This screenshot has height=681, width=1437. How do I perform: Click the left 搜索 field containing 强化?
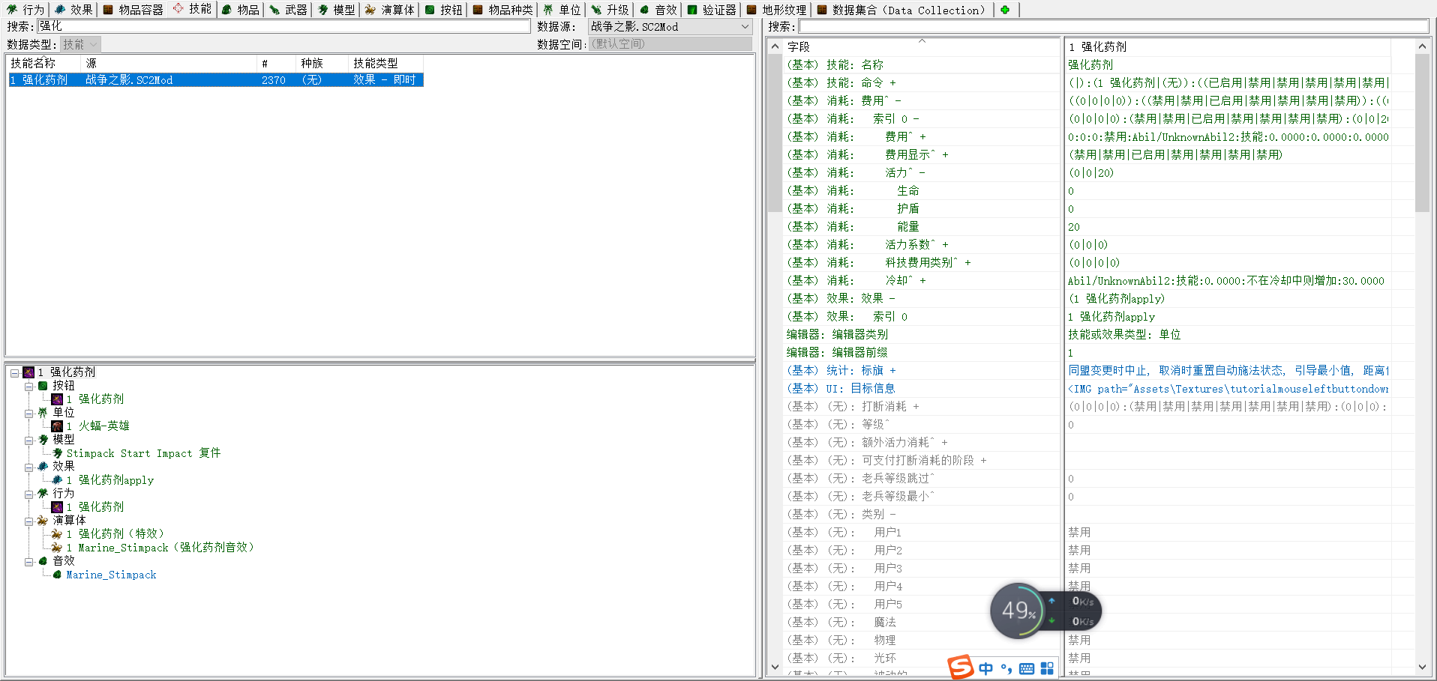click(x=283, y=26)
